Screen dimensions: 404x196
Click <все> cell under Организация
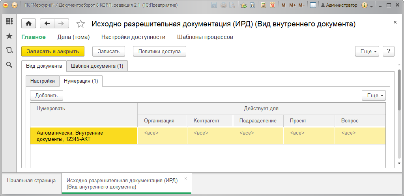(x=162, y=136)
